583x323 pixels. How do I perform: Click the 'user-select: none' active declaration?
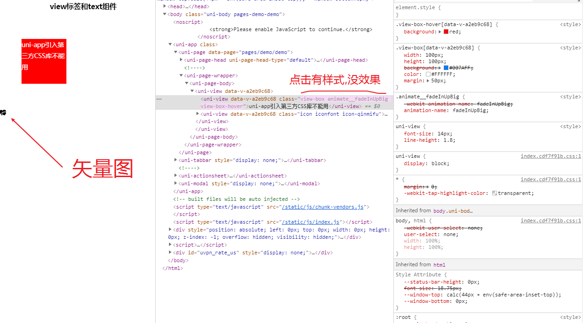click(431, 234)
